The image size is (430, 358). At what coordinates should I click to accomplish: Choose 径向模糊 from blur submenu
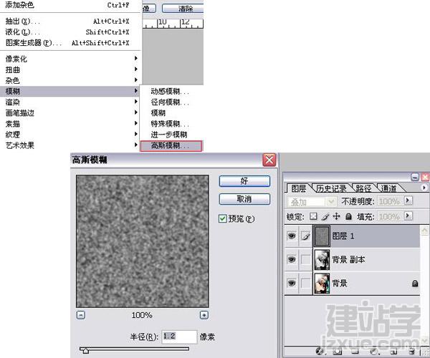click(x=171, y=102)
